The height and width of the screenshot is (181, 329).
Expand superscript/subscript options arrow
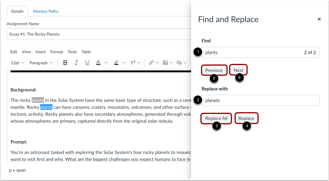coord(139,63)
